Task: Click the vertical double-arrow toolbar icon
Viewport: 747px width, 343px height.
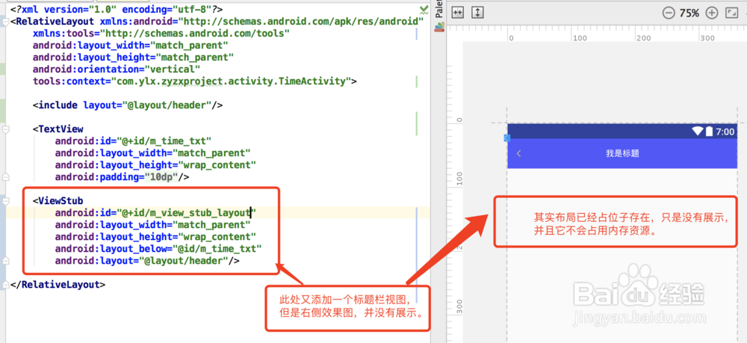Action: point(477,13)
